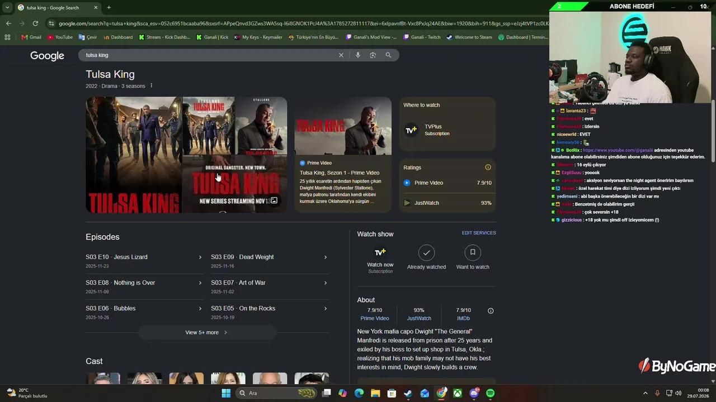Open Task View on the taskbar
This screenshot has height=402, width=716.
point(327,393)
